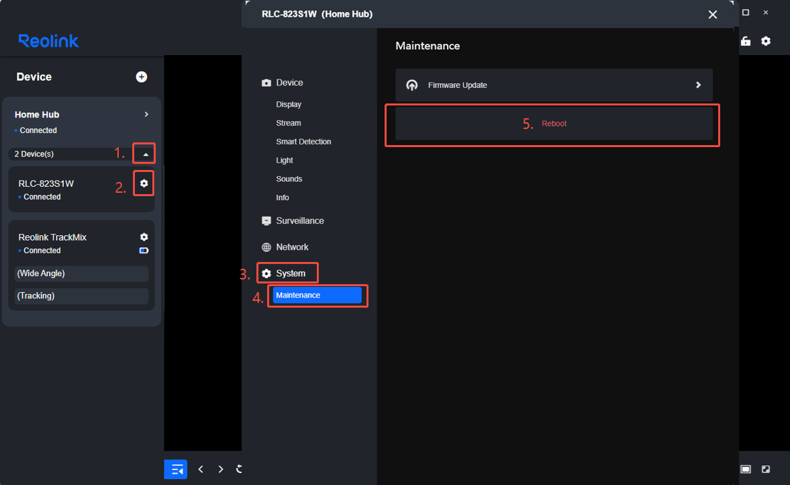The image size is (790, 485).
Task: Click the Reolink TrackMix battery indicator
Action: click(144, 251)
